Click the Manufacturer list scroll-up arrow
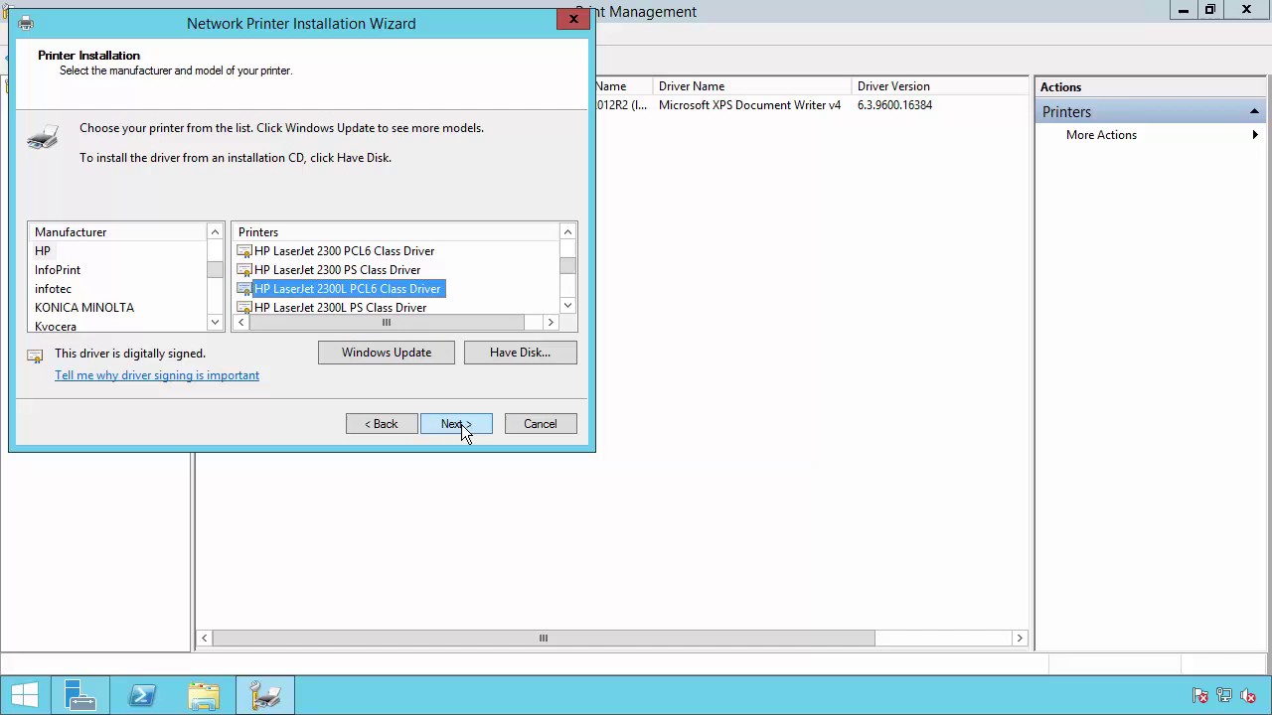 click(215, 232)
